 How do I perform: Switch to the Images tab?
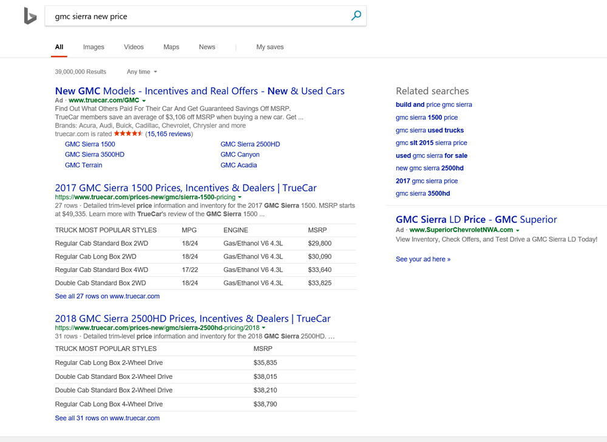click(x=93, y=47)
